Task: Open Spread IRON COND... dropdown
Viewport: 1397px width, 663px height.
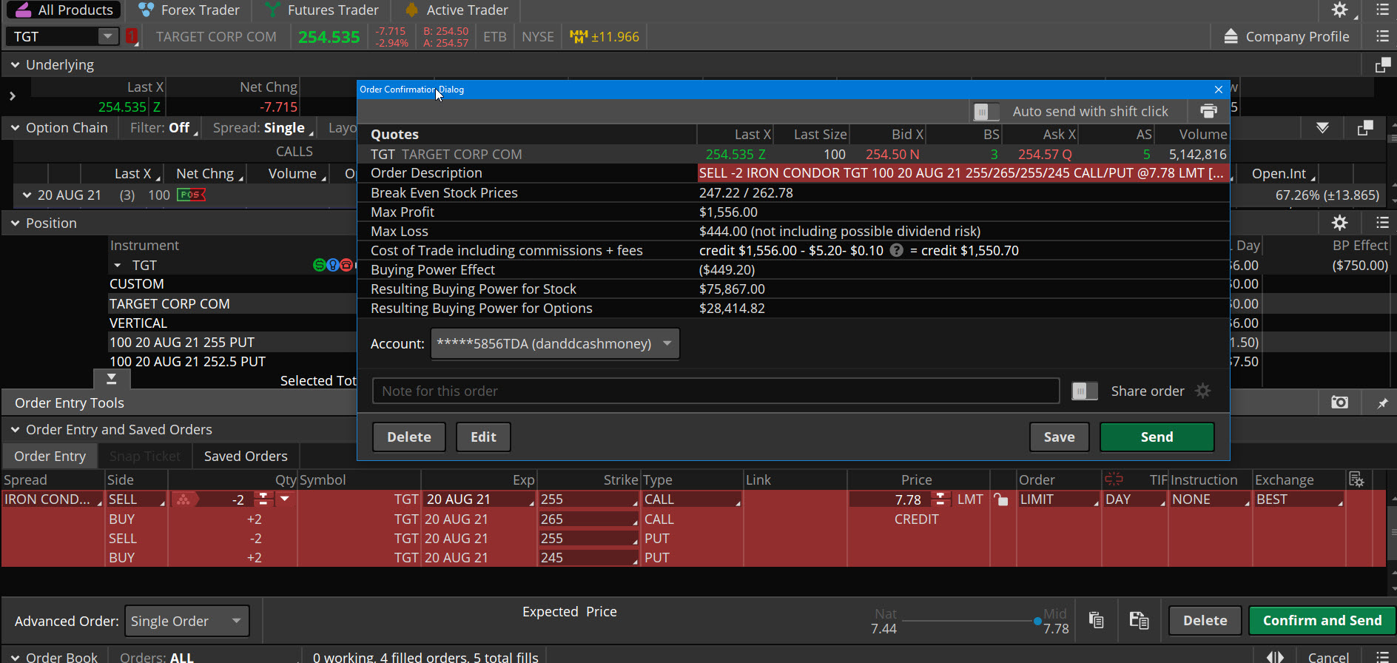Action: coord(53,499)
